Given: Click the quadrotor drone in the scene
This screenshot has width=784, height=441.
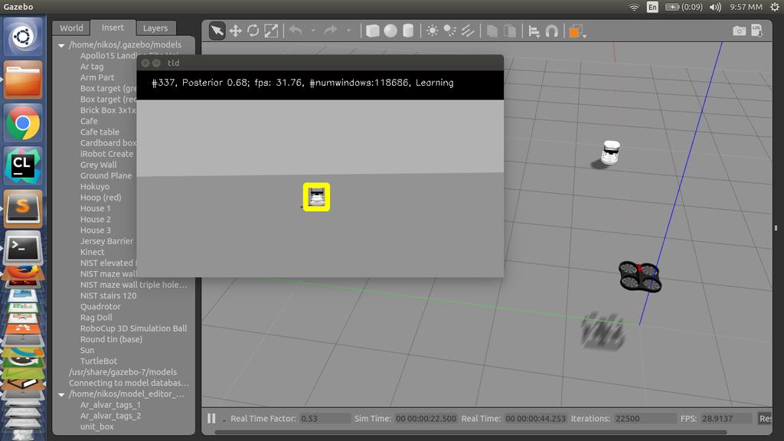Looking at the screenshot, I should pyautogui.click(x=640, y=276).
